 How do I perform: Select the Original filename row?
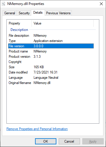pos(51,83)
